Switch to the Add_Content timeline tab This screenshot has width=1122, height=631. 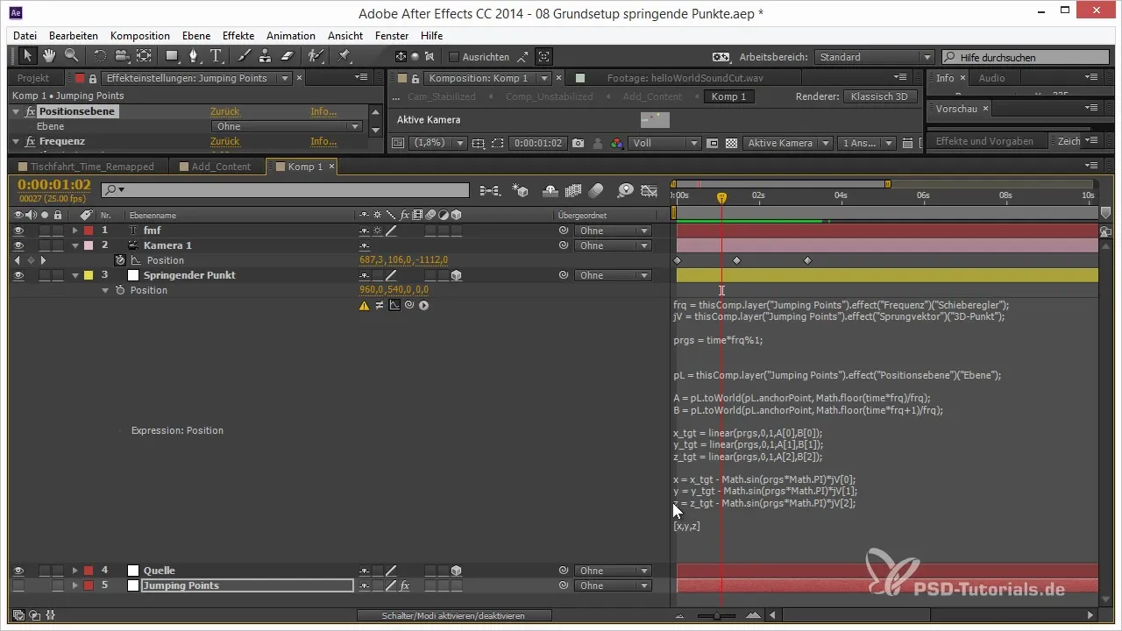[221, 167]
